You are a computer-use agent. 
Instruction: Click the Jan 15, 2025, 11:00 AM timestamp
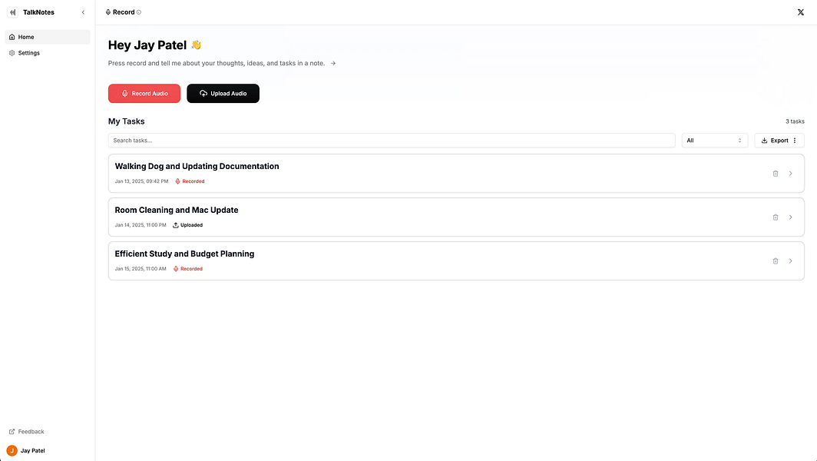[141, 269]
